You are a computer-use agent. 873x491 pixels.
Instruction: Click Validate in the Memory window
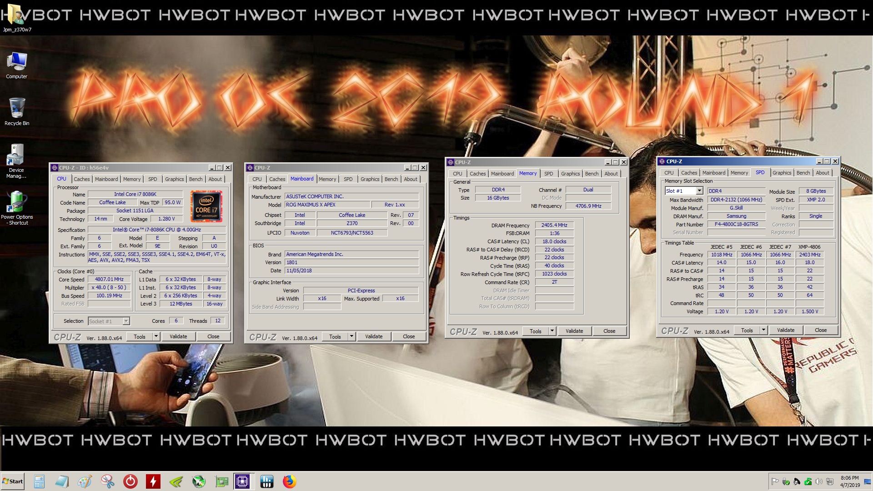(574, 331)
